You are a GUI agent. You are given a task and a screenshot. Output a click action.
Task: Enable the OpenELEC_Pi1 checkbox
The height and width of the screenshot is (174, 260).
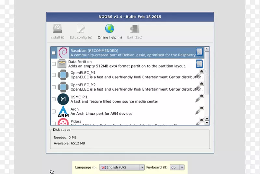[54, 75]
